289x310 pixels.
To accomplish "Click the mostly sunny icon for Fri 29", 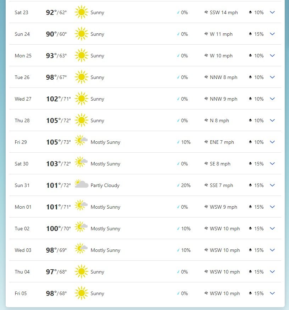I will pos(81,140).
